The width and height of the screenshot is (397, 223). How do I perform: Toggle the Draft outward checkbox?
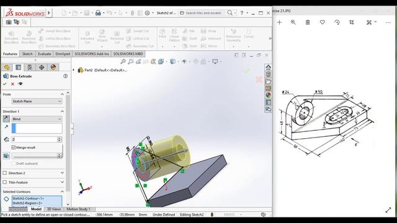pyautogui.click(x=14, y=164)
